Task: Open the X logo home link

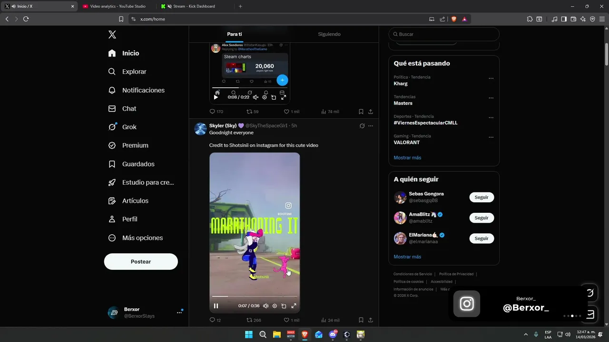Action: (112, 34)
